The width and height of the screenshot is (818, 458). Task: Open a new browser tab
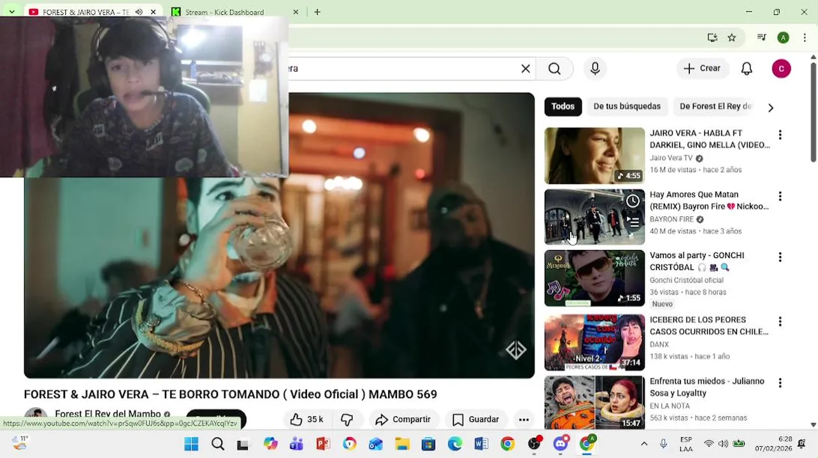(x=317, y=12)
